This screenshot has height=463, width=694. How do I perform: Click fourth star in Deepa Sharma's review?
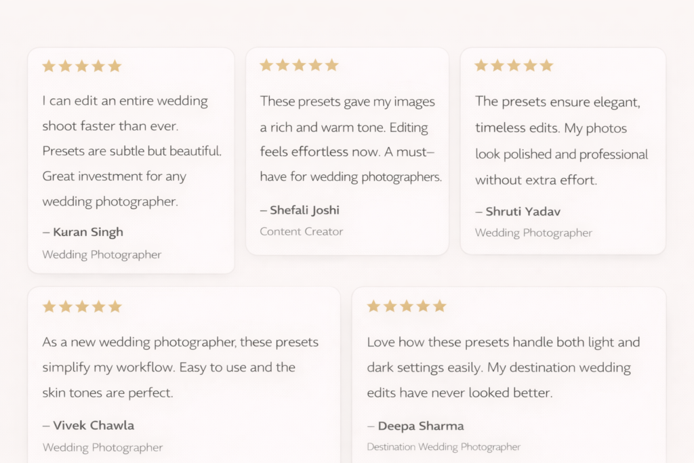click(x=423, y=306)
